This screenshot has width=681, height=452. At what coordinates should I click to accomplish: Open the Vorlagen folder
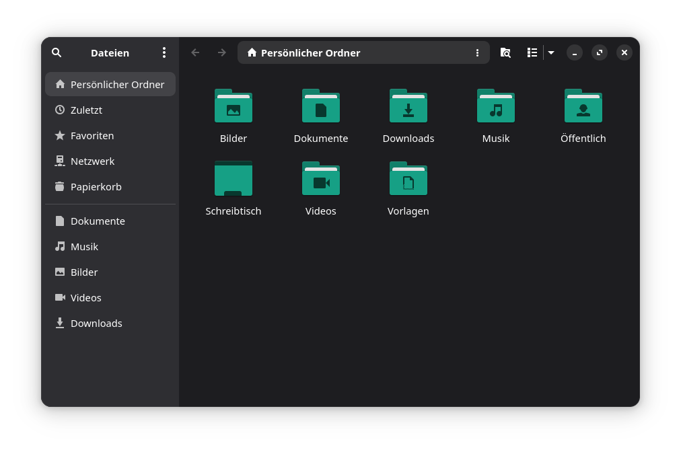[408, 179]
